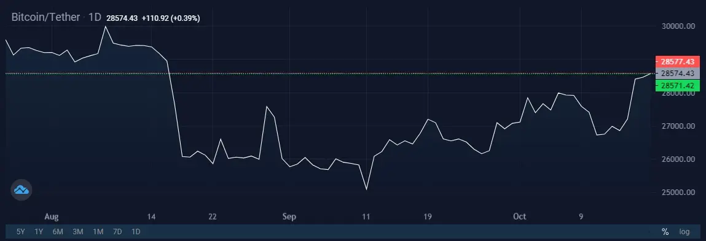
Task: Click the Bitcoin/Tether symbol title
Action: pyautogui.click(x=45, y=18)
